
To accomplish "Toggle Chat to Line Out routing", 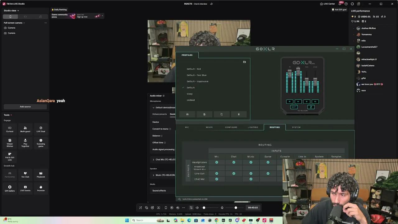I will tap(234, 173).
